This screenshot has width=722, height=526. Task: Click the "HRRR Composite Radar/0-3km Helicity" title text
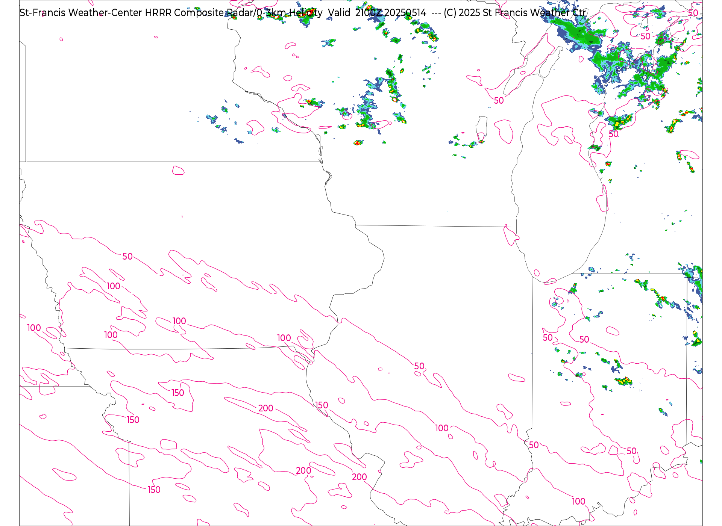pyautogui.click(x=234, y=13)
